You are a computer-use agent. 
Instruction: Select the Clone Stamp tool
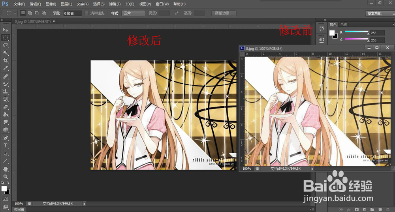(x=6, y=92)
